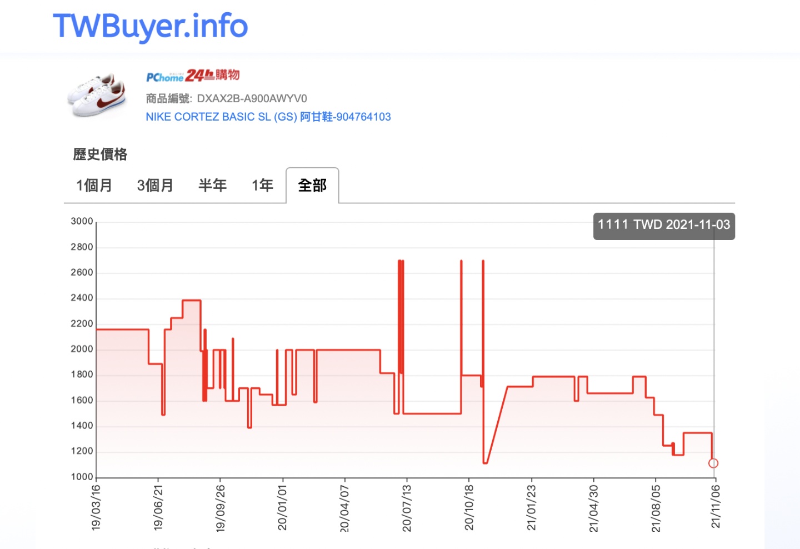Click the 21/11/06 x-axis date label
The image size is (800, 549).
(716, 507)
